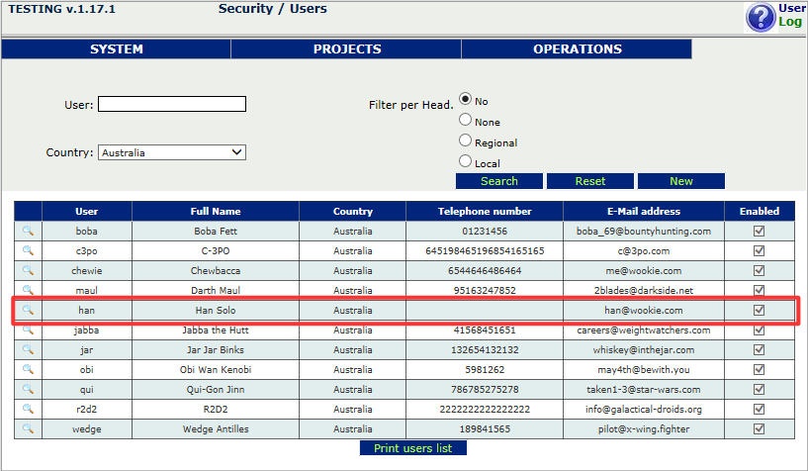
Task: Click the username jabba
Action: tap(87, 330)
